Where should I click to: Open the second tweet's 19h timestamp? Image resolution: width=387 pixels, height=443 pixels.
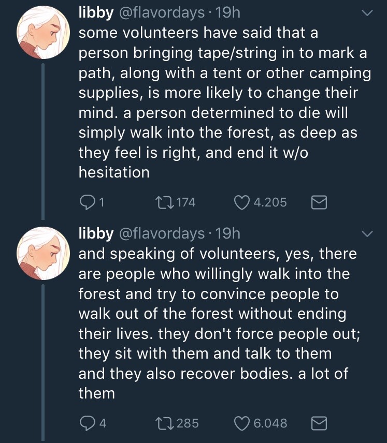point(227,233)
